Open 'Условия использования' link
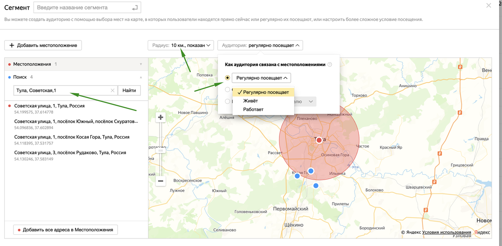 (447, 233)
